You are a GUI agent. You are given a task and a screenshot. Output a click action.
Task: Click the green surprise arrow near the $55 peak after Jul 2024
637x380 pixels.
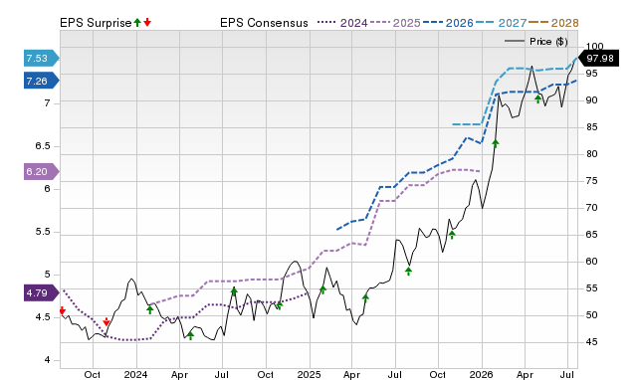point(234,291)
